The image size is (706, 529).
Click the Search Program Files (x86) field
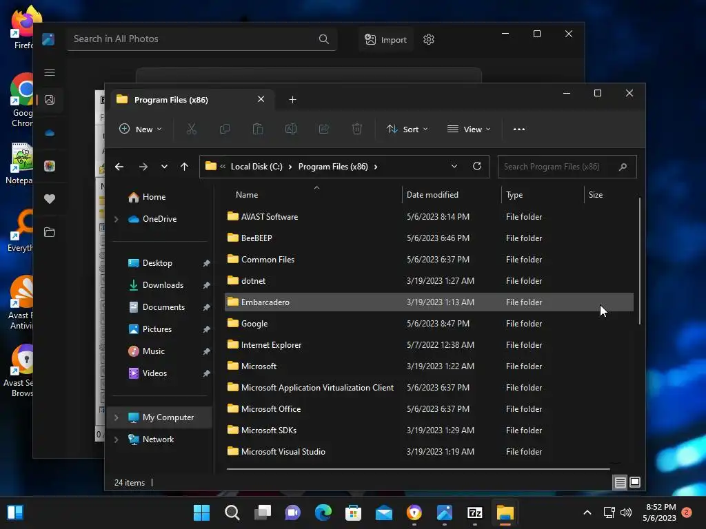coord(567,167)
